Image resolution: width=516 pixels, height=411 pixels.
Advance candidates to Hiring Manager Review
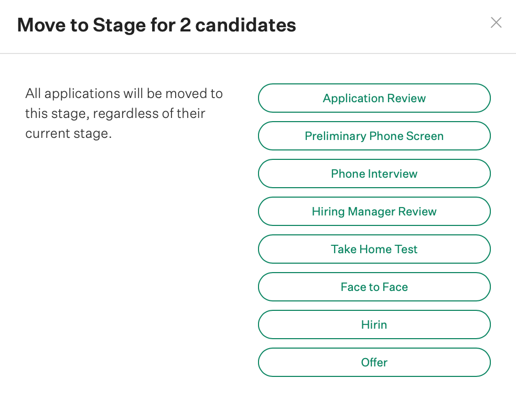[x=374, y=211]
